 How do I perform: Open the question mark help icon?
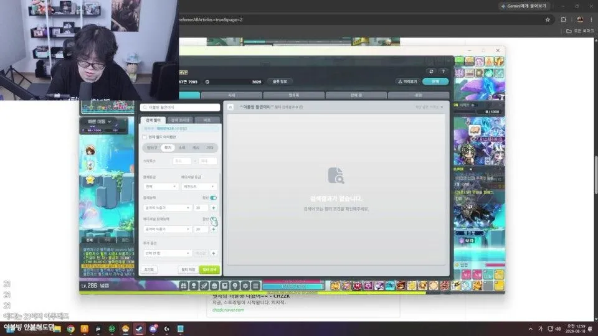click(x=443, y=71)
